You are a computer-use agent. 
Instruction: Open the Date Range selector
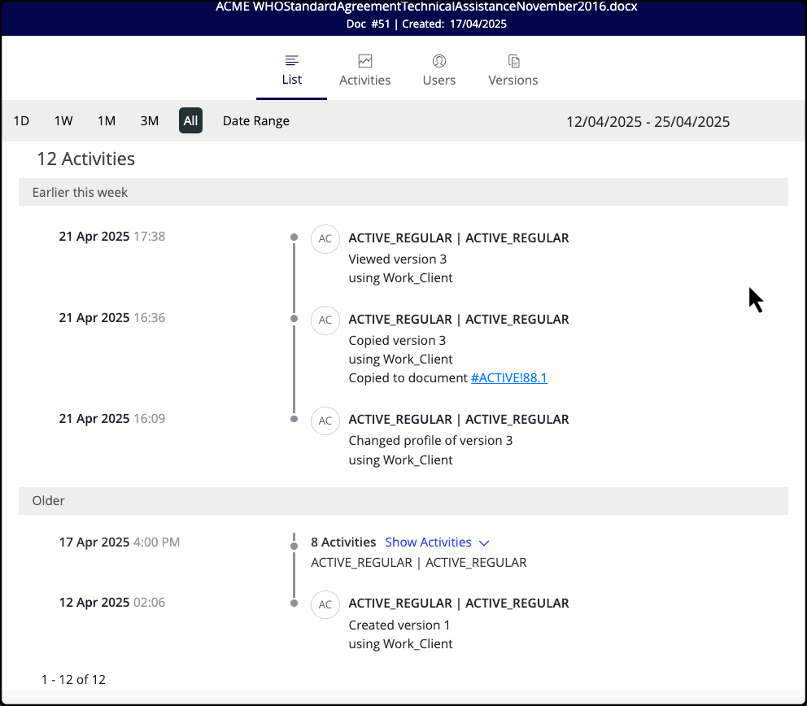click(x=255, y=120)
